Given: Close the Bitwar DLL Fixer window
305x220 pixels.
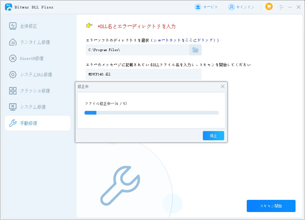Looking at the screenshot, I should pos(299,7).
